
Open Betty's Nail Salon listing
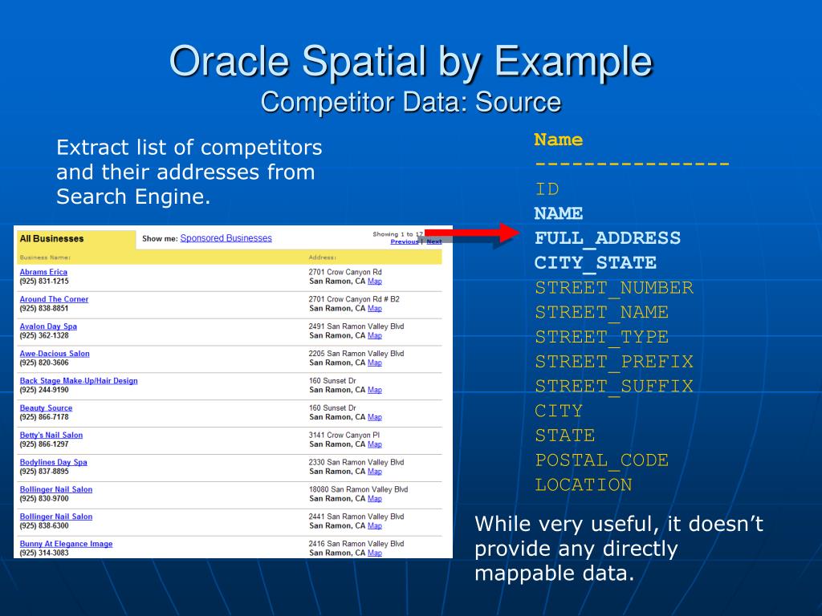pos(51,436)
